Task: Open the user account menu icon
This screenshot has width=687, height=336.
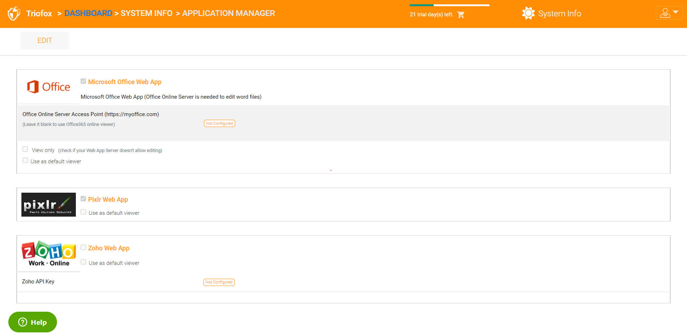Action: 669,13
